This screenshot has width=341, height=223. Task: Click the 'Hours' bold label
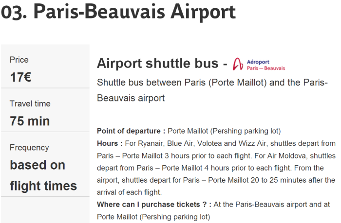click(110, 143)
